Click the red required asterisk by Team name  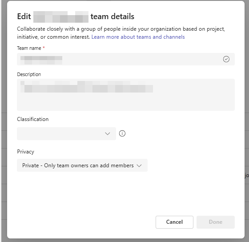coord(44,48)
